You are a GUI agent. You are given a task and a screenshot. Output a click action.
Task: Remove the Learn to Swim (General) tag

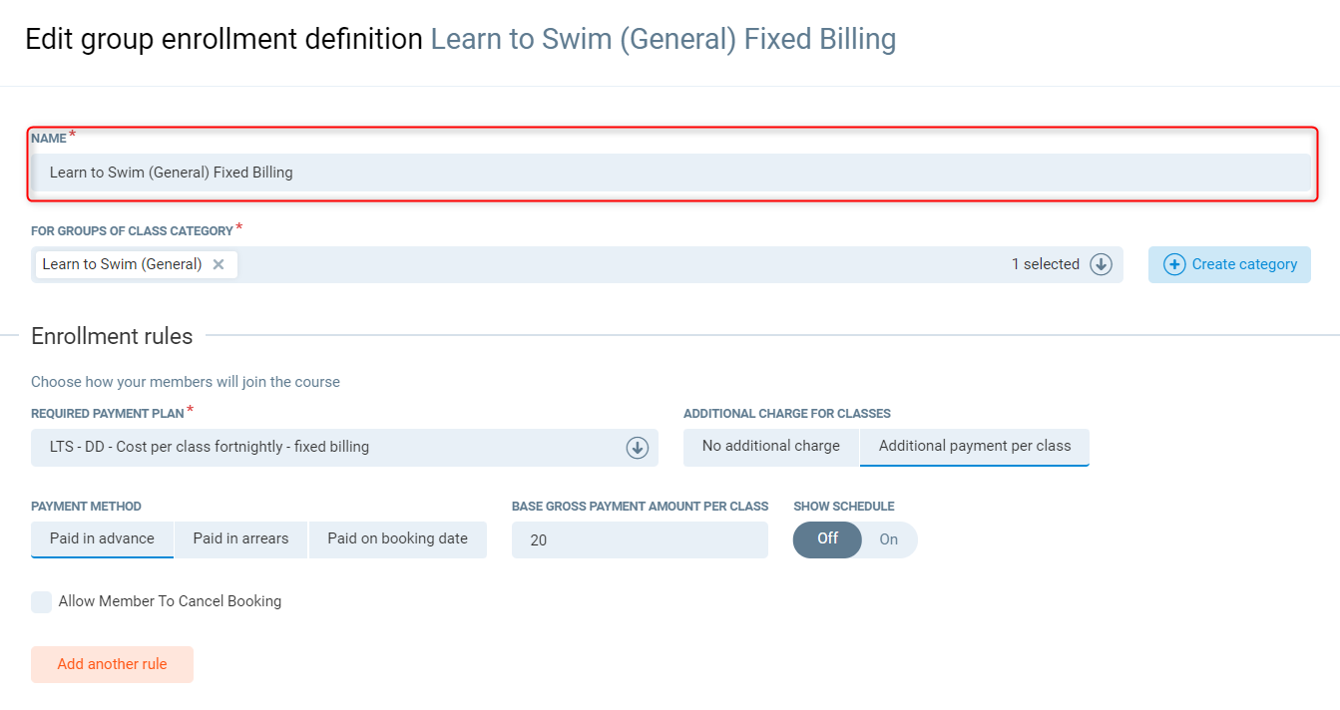pos(219,264)
